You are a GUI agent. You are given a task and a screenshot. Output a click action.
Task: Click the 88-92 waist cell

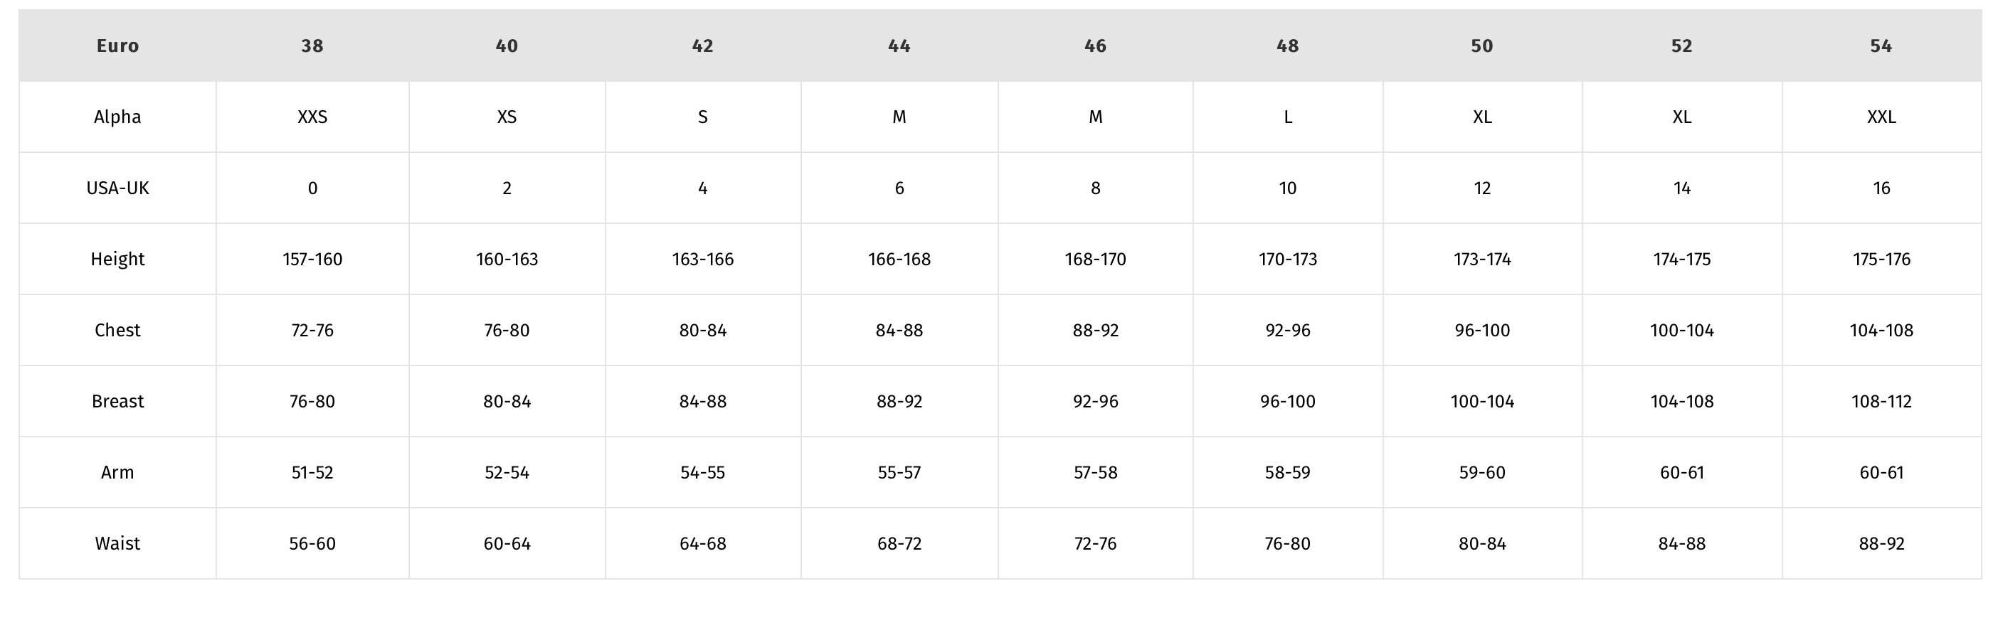pyautogui.click(x=1881, y=543)
